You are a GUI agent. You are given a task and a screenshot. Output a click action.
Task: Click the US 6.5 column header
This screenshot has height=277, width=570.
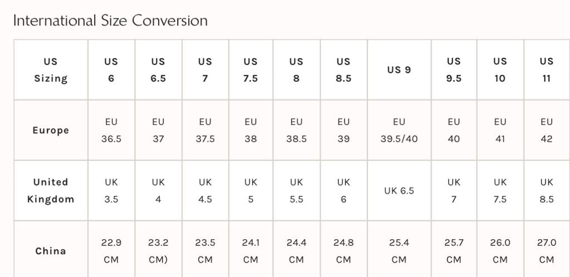click(x=158, y=70)
